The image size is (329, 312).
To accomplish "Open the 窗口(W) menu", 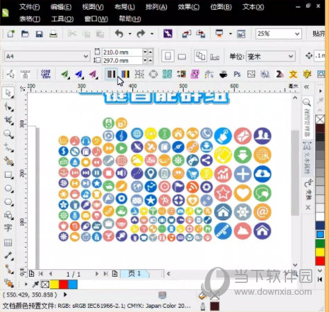I will [96, 19].
